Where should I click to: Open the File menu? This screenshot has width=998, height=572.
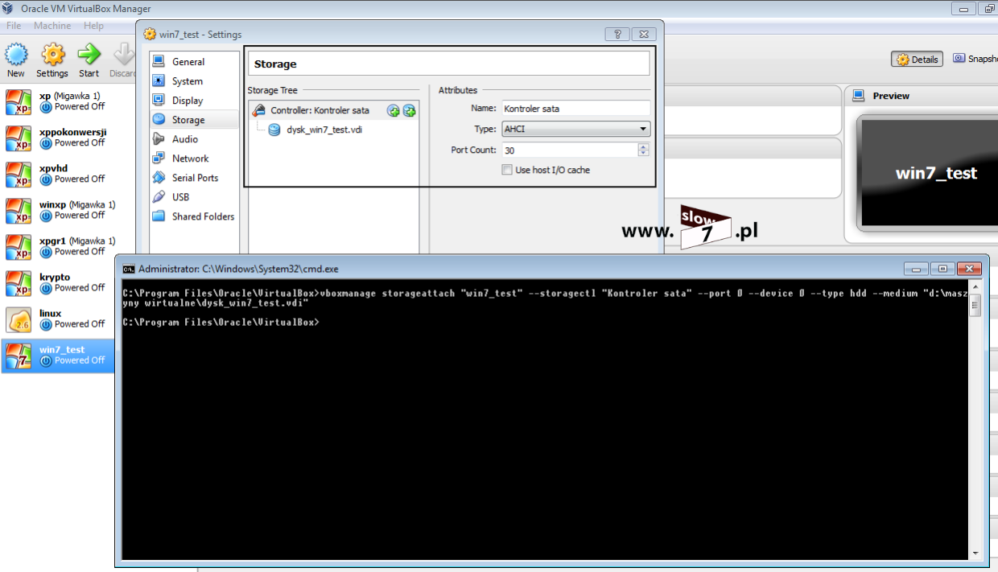[14, 26]
